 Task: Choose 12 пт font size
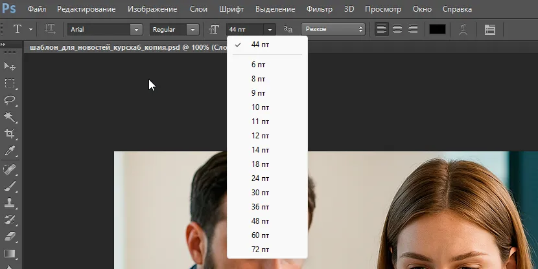(267, 136)
